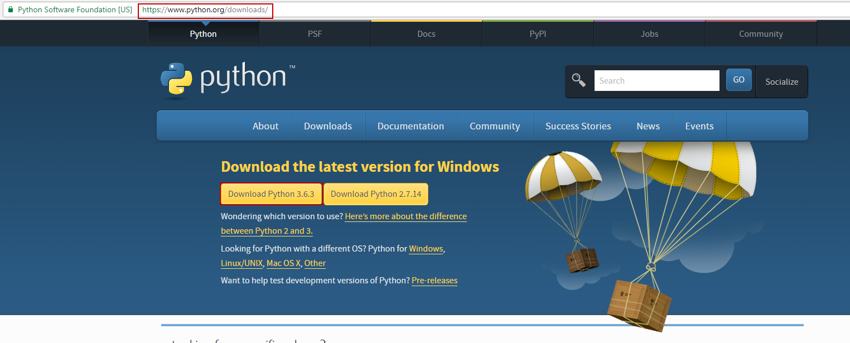Download Python 3.6.3 installer
The image size is (850, 343).
coord(271,194)
